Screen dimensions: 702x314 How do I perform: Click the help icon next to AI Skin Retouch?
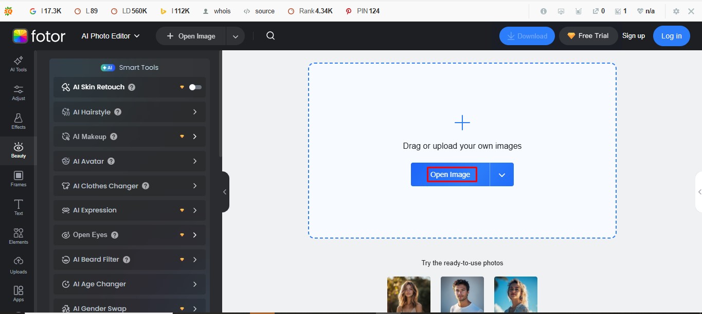[x=132, y=87]
